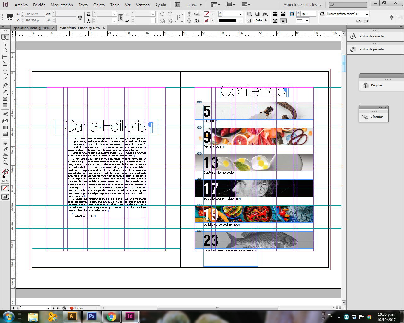Click the Apply None swatch in toolbox
The image size is (404, 323).
[x=5, y=188]
